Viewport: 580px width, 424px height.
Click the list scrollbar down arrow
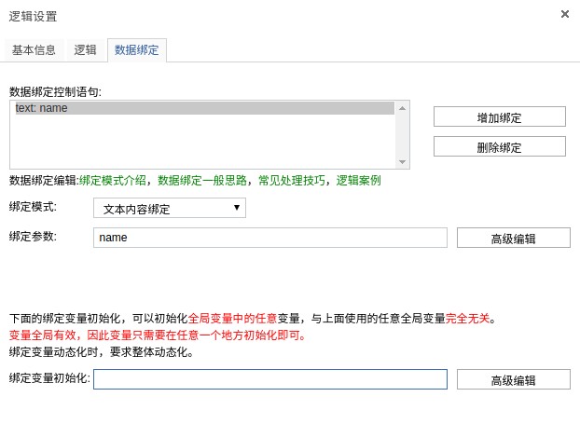click(403, 162)
